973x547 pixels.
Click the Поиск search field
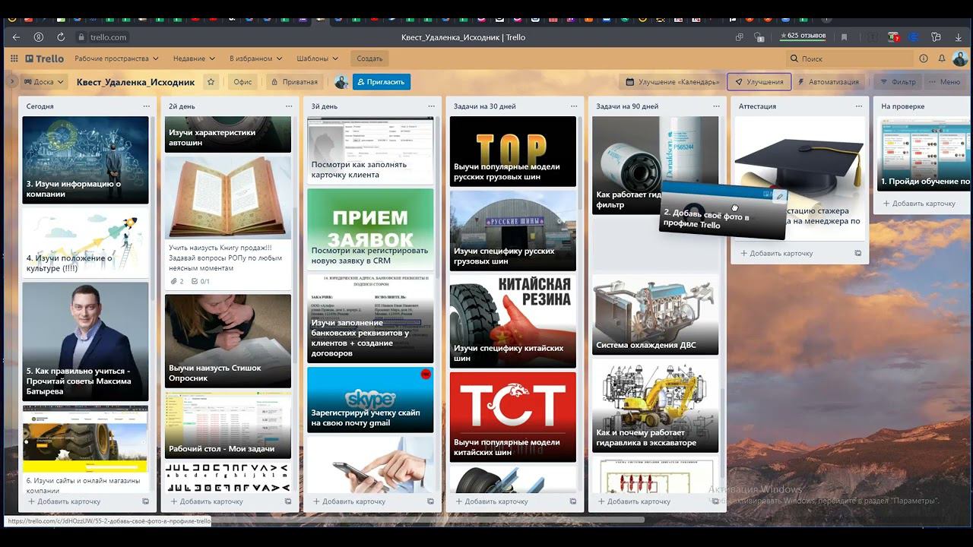pos(848,58)
